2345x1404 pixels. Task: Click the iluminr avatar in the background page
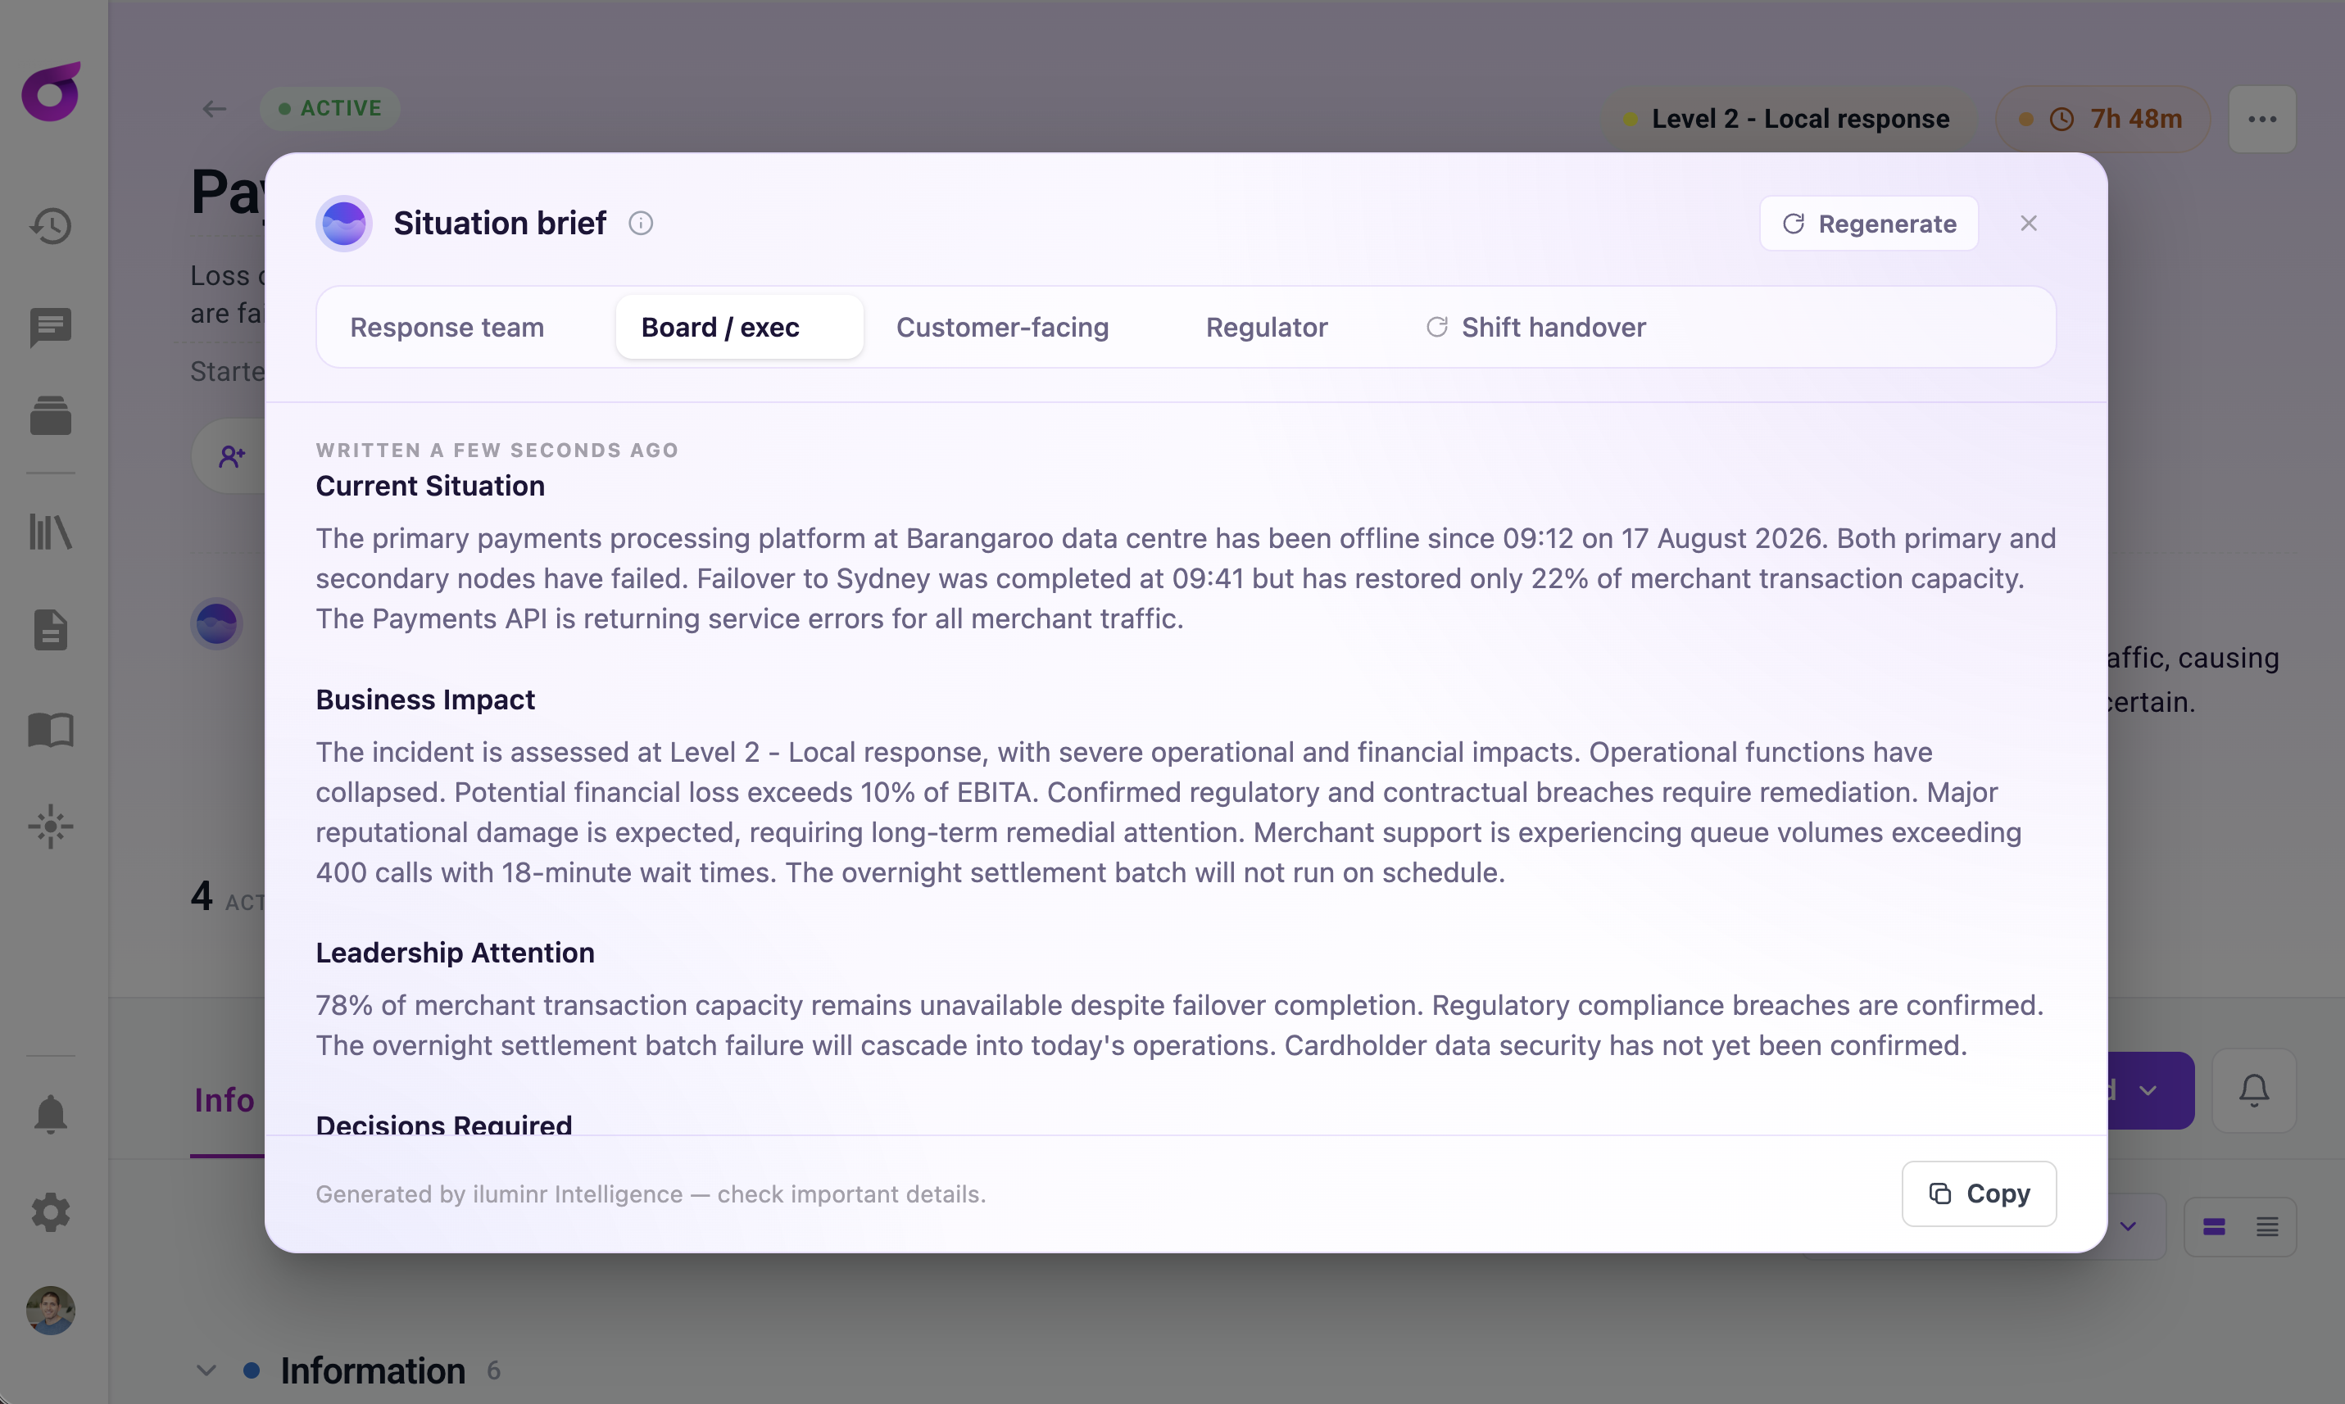click(216, 624)
